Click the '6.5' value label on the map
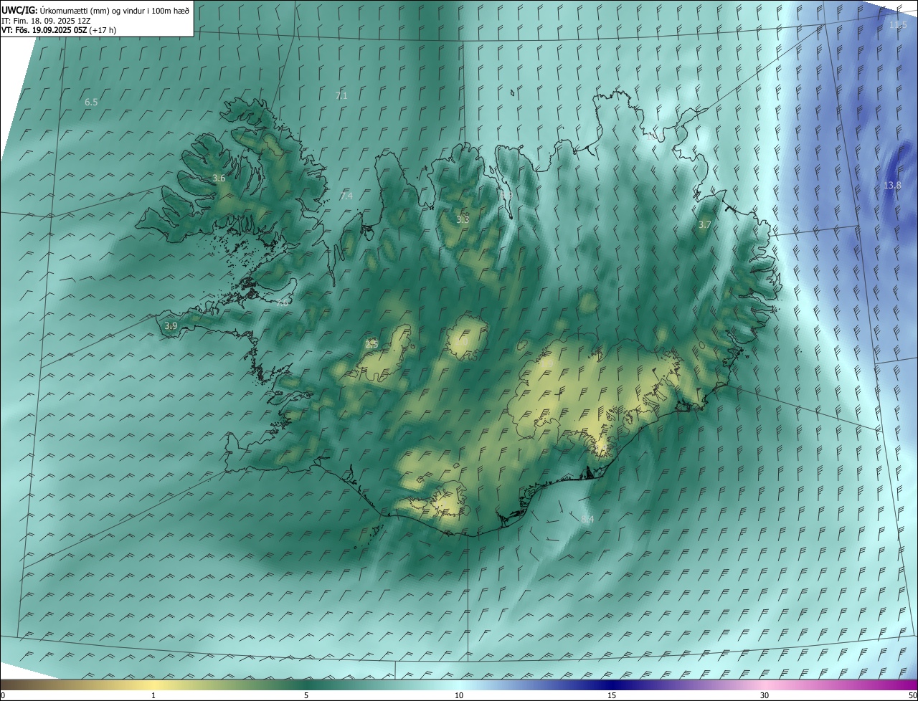Viewport: 918px width, 701px height. (x=91, y=102)
